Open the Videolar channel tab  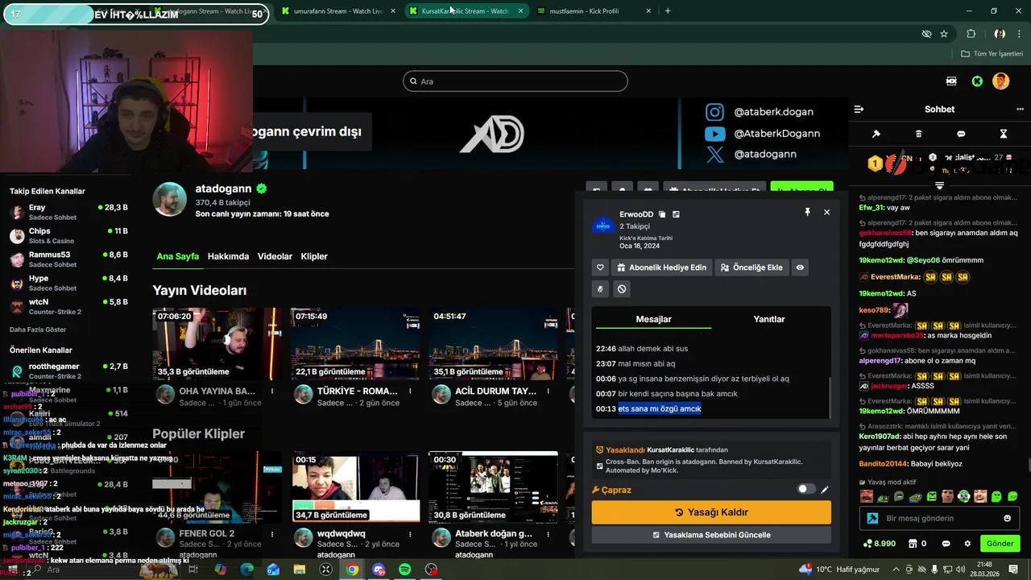[x=275, y=256]
